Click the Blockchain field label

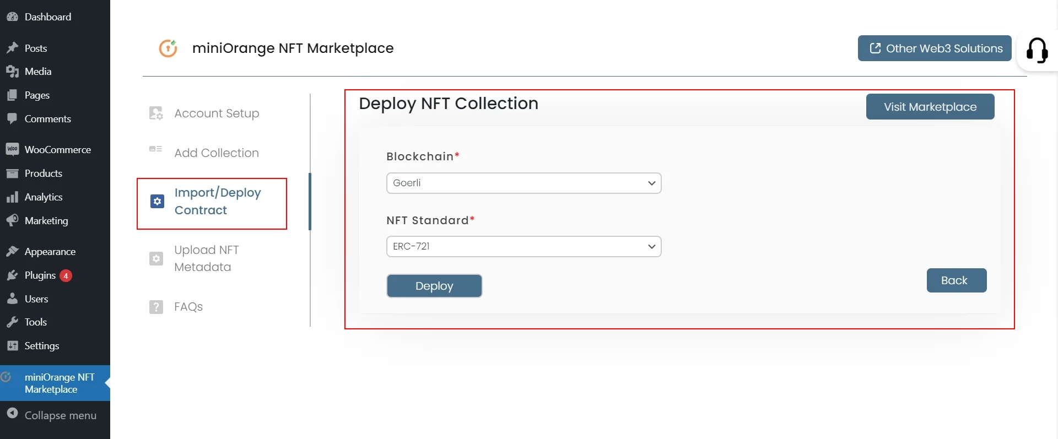[x=423, y=156]
